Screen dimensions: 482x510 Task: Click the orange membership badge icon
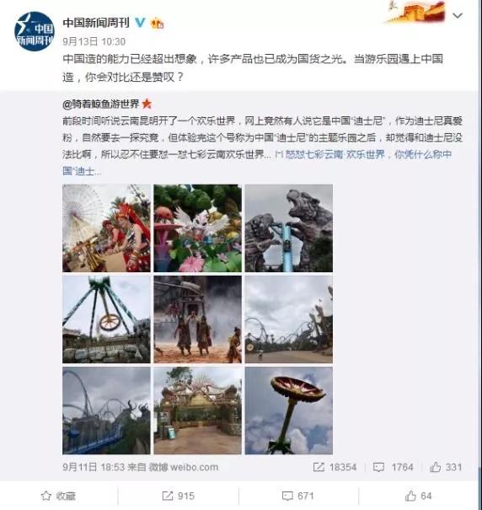click(x=157, y=23)
